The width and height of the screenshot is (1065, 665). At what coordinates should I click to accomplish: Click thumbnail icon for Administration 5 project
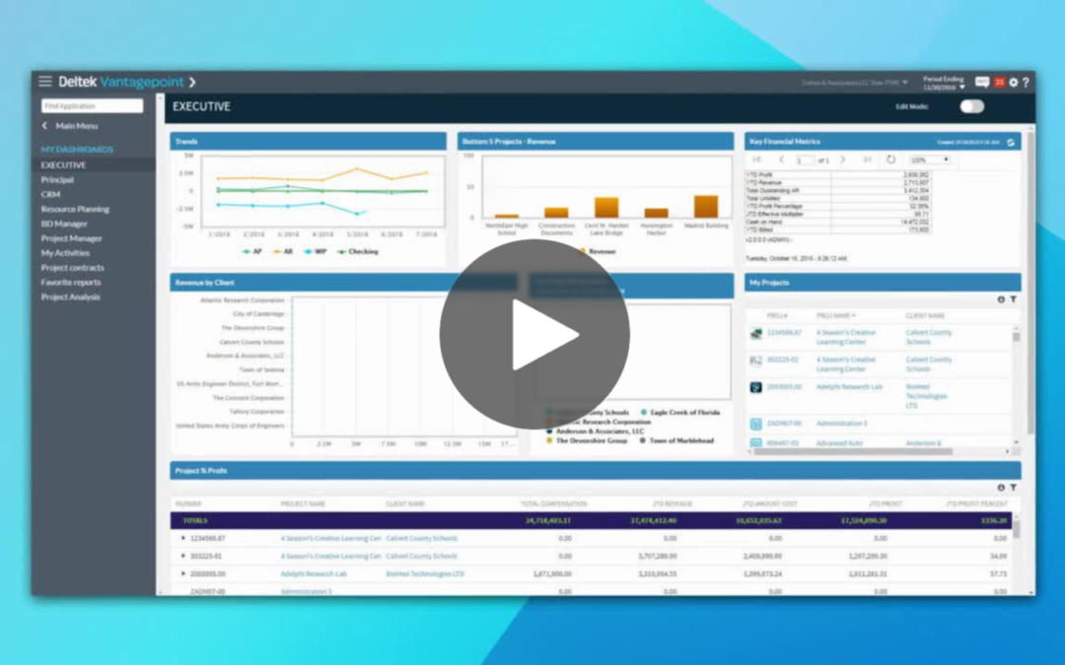pyautogui.click(x=756, y=424)
